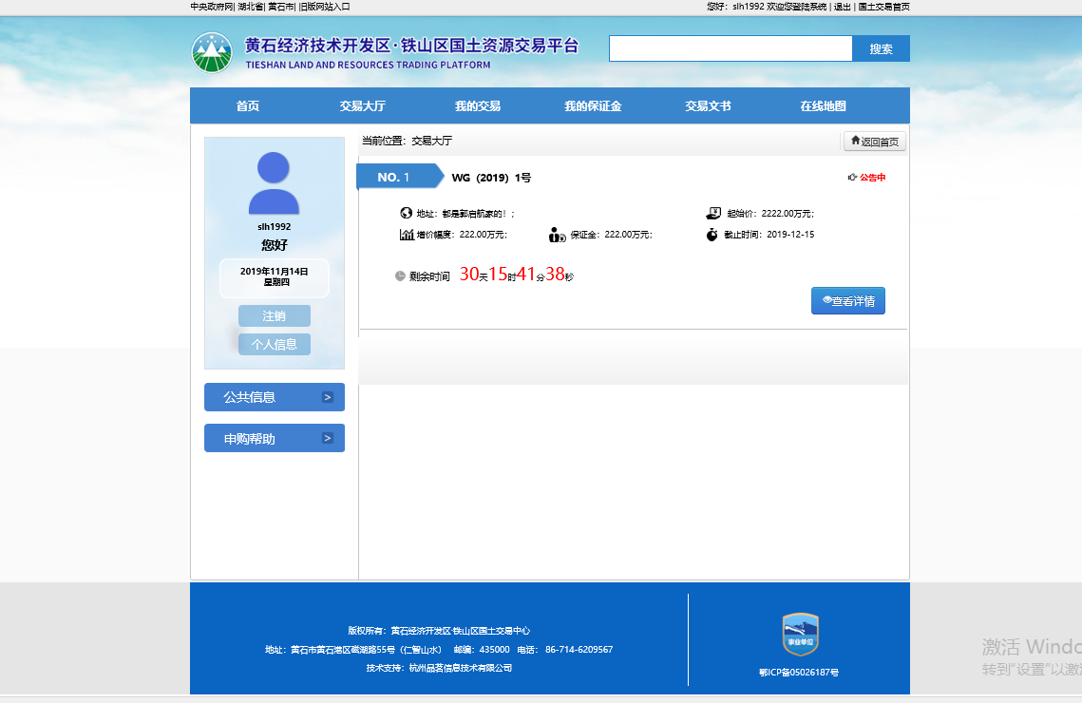
Task: Click the stopwatch icon beside 截止时间
Action: pos(712,235)
